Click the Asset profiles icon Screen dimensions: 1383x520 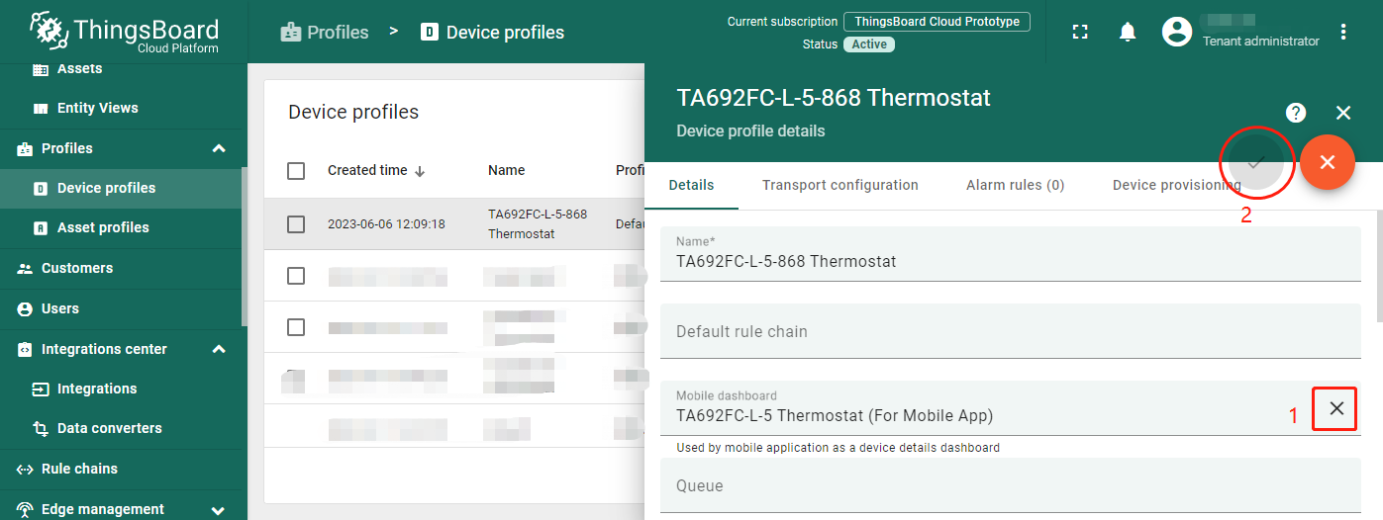41,228
